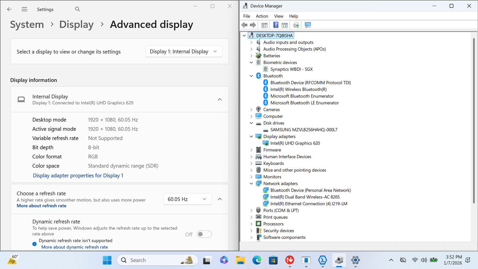Viewport: 478px width, 269px height.
Task: Open the Help menu in Device Manager
Action: (294, 16)
